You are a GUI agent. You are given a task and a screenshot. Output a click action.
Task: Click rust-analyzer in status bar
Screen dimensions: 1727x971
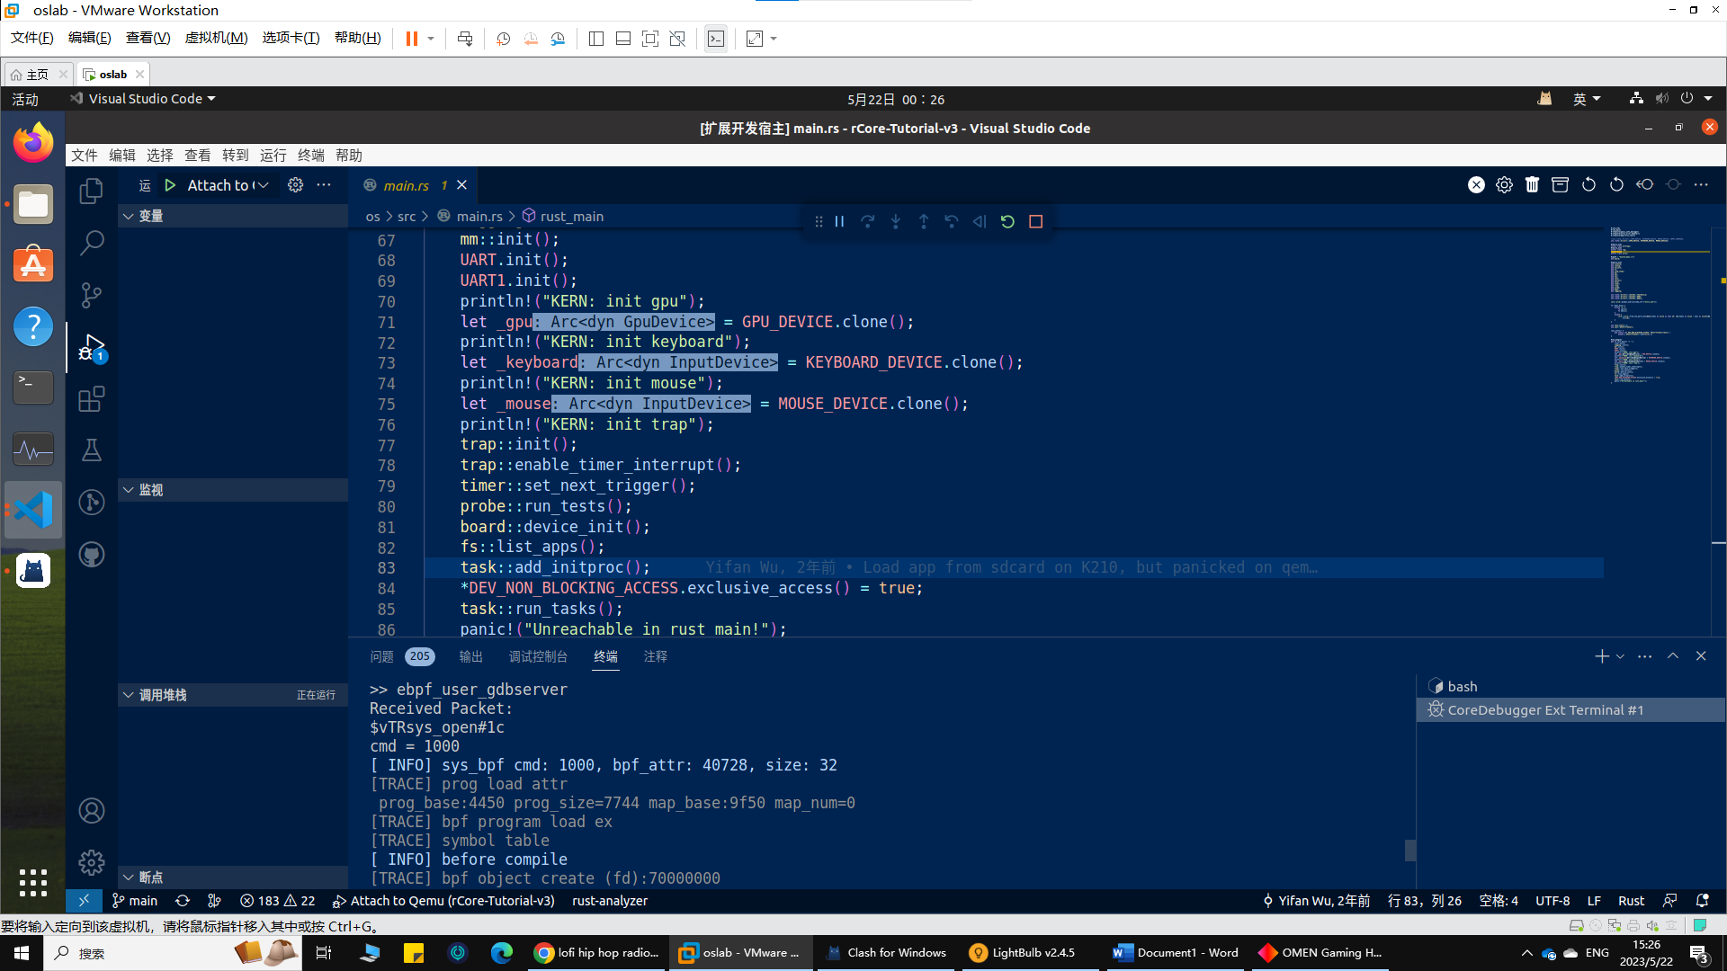tap(610, 901)
